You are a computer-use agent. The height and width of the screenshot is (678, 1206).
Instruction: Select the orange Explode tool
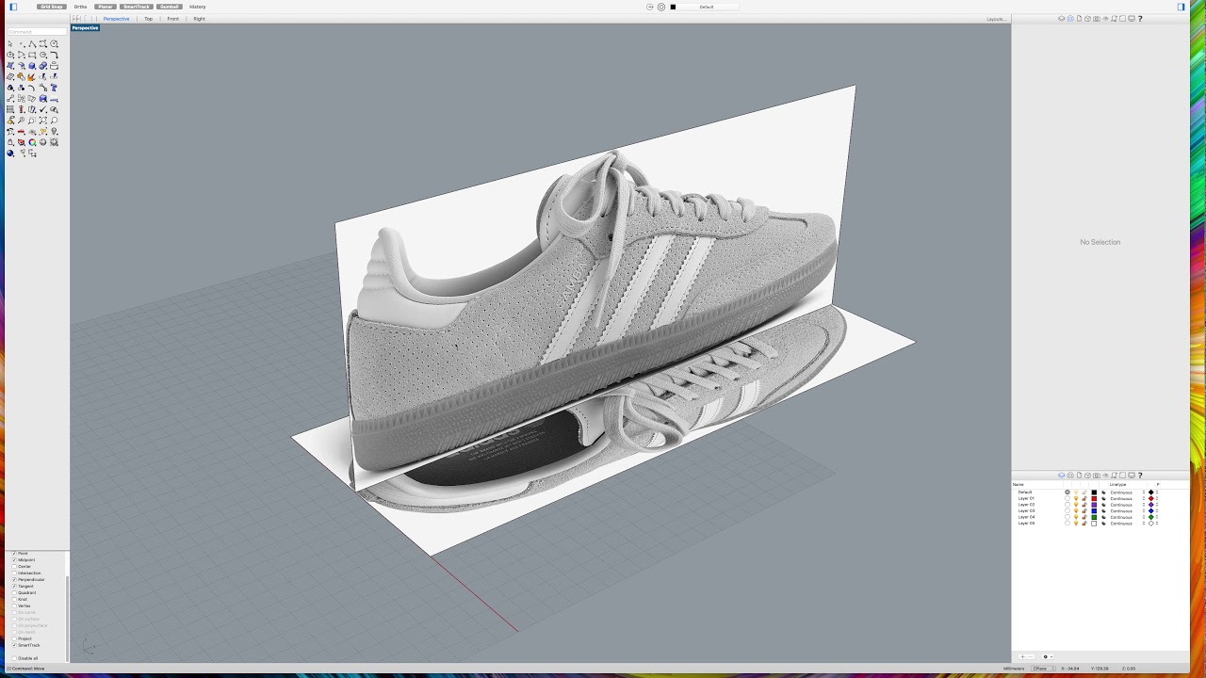[x=32, y=76]
